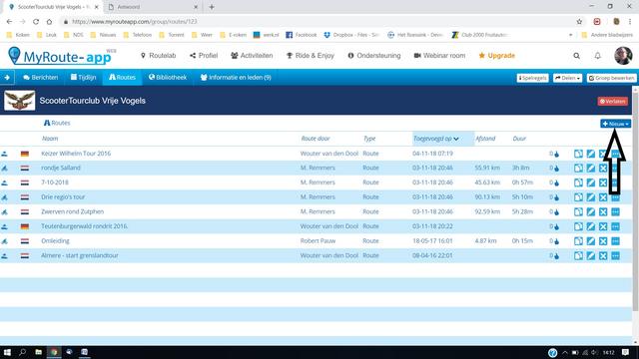Copy the Teutenburgerwald rondrit 2016 route
Image resolution: width=639 pixels, height=359 pixels.
click(x=578, y=226)
